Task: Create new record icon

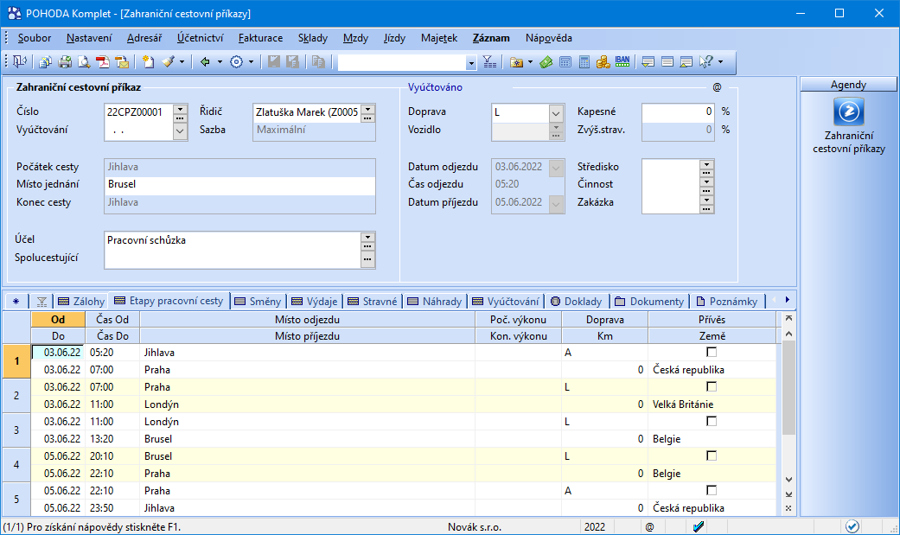Action: (x=148, y=62)
